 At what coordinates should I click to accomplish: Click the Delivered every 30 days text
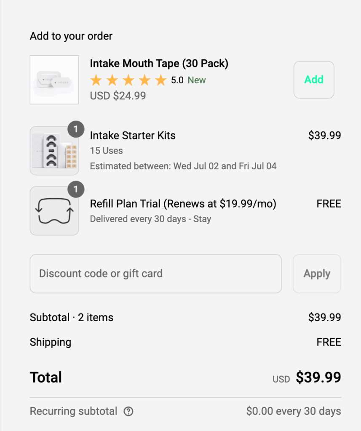(x=150, y=219)
